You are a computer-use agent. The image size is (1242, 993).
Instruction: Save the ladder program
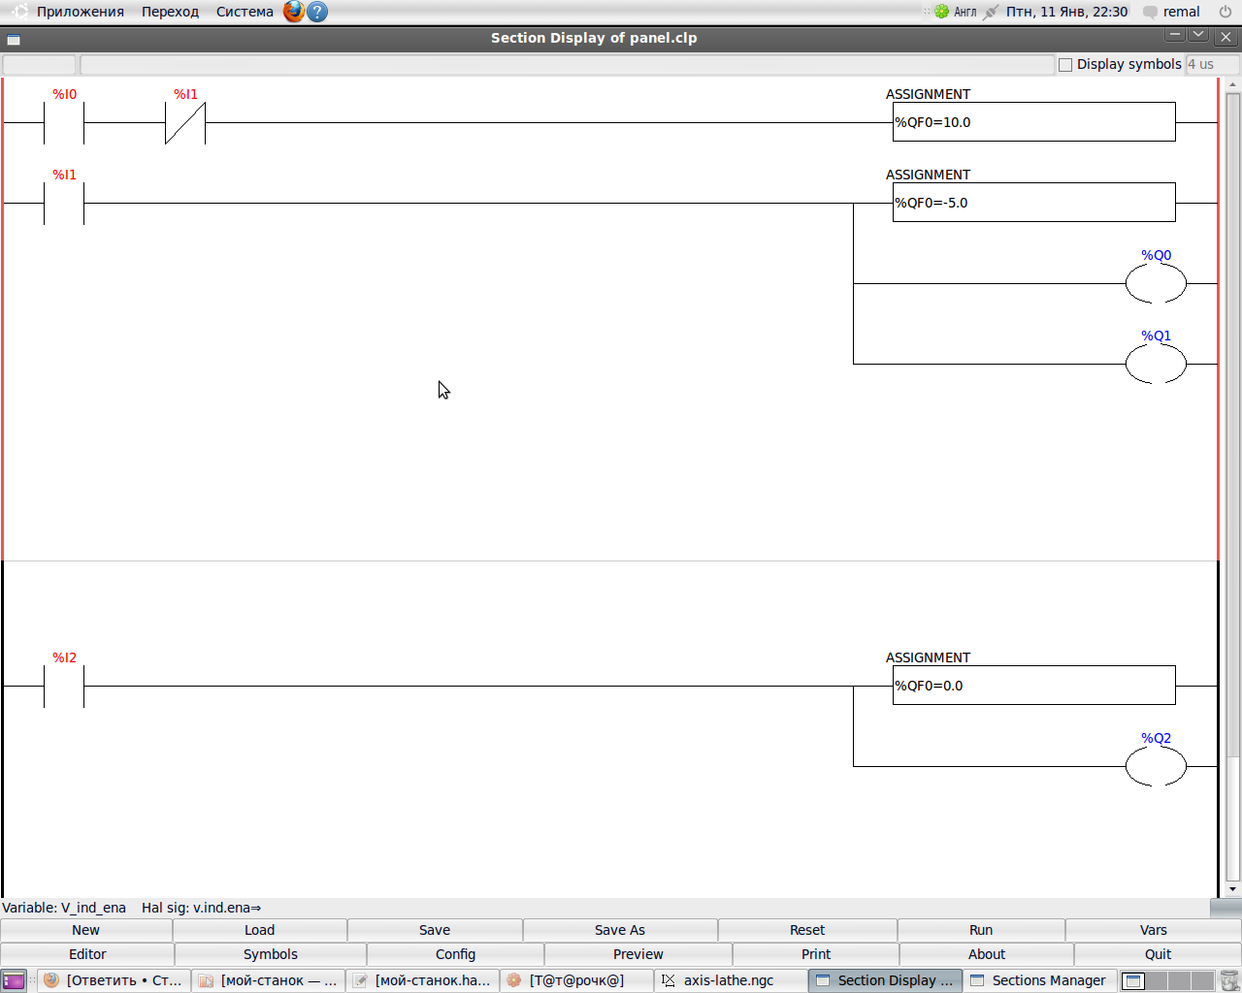(435, 930)
